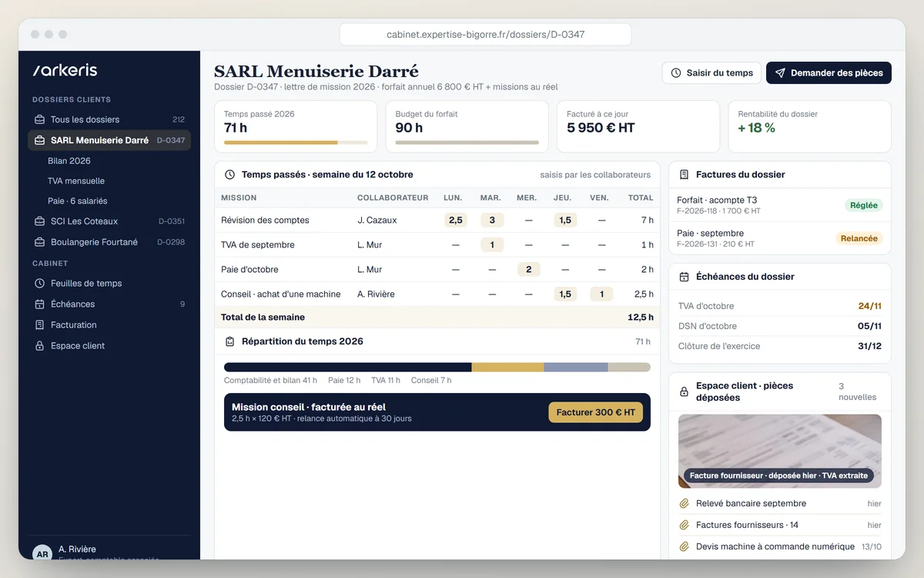
Task: Open Forfait · acompte T3 invoice
Action: click(780, 205)
